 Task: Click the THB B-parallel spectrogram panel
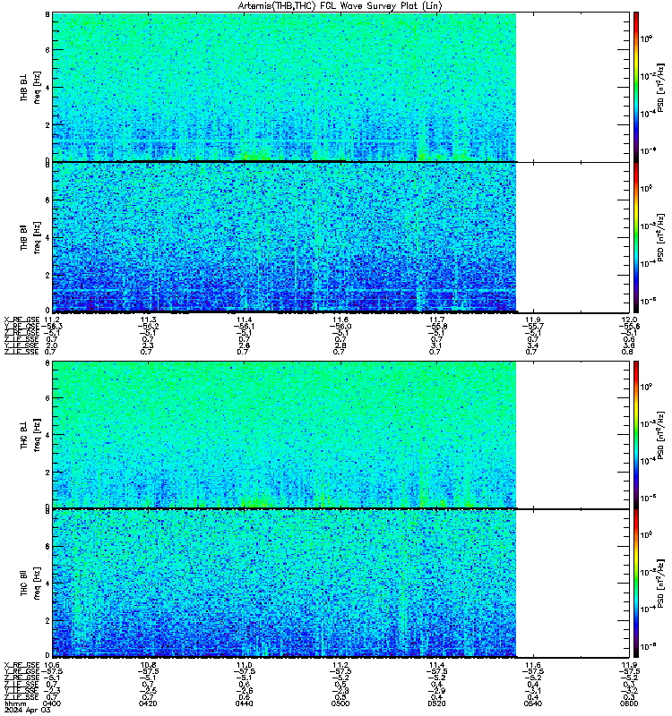[x=341, y=237]
